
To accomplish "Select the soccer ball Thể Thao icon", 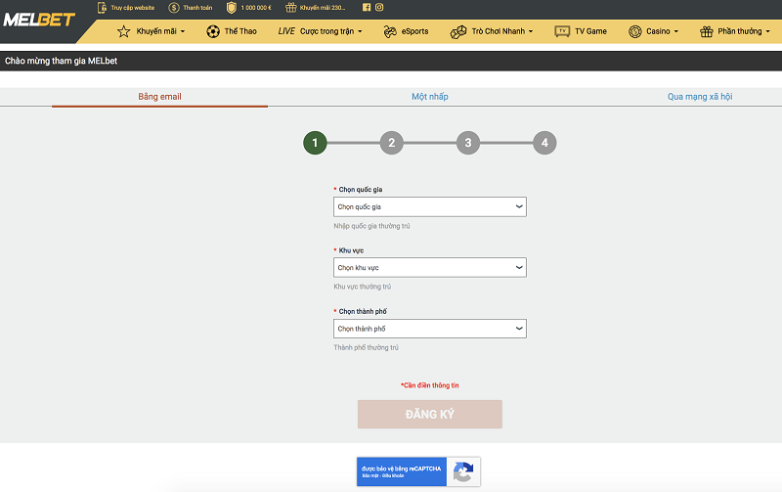I will (213, 31).
